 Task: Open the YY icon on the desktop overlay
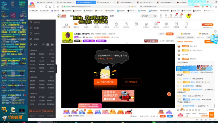(4, 111)
